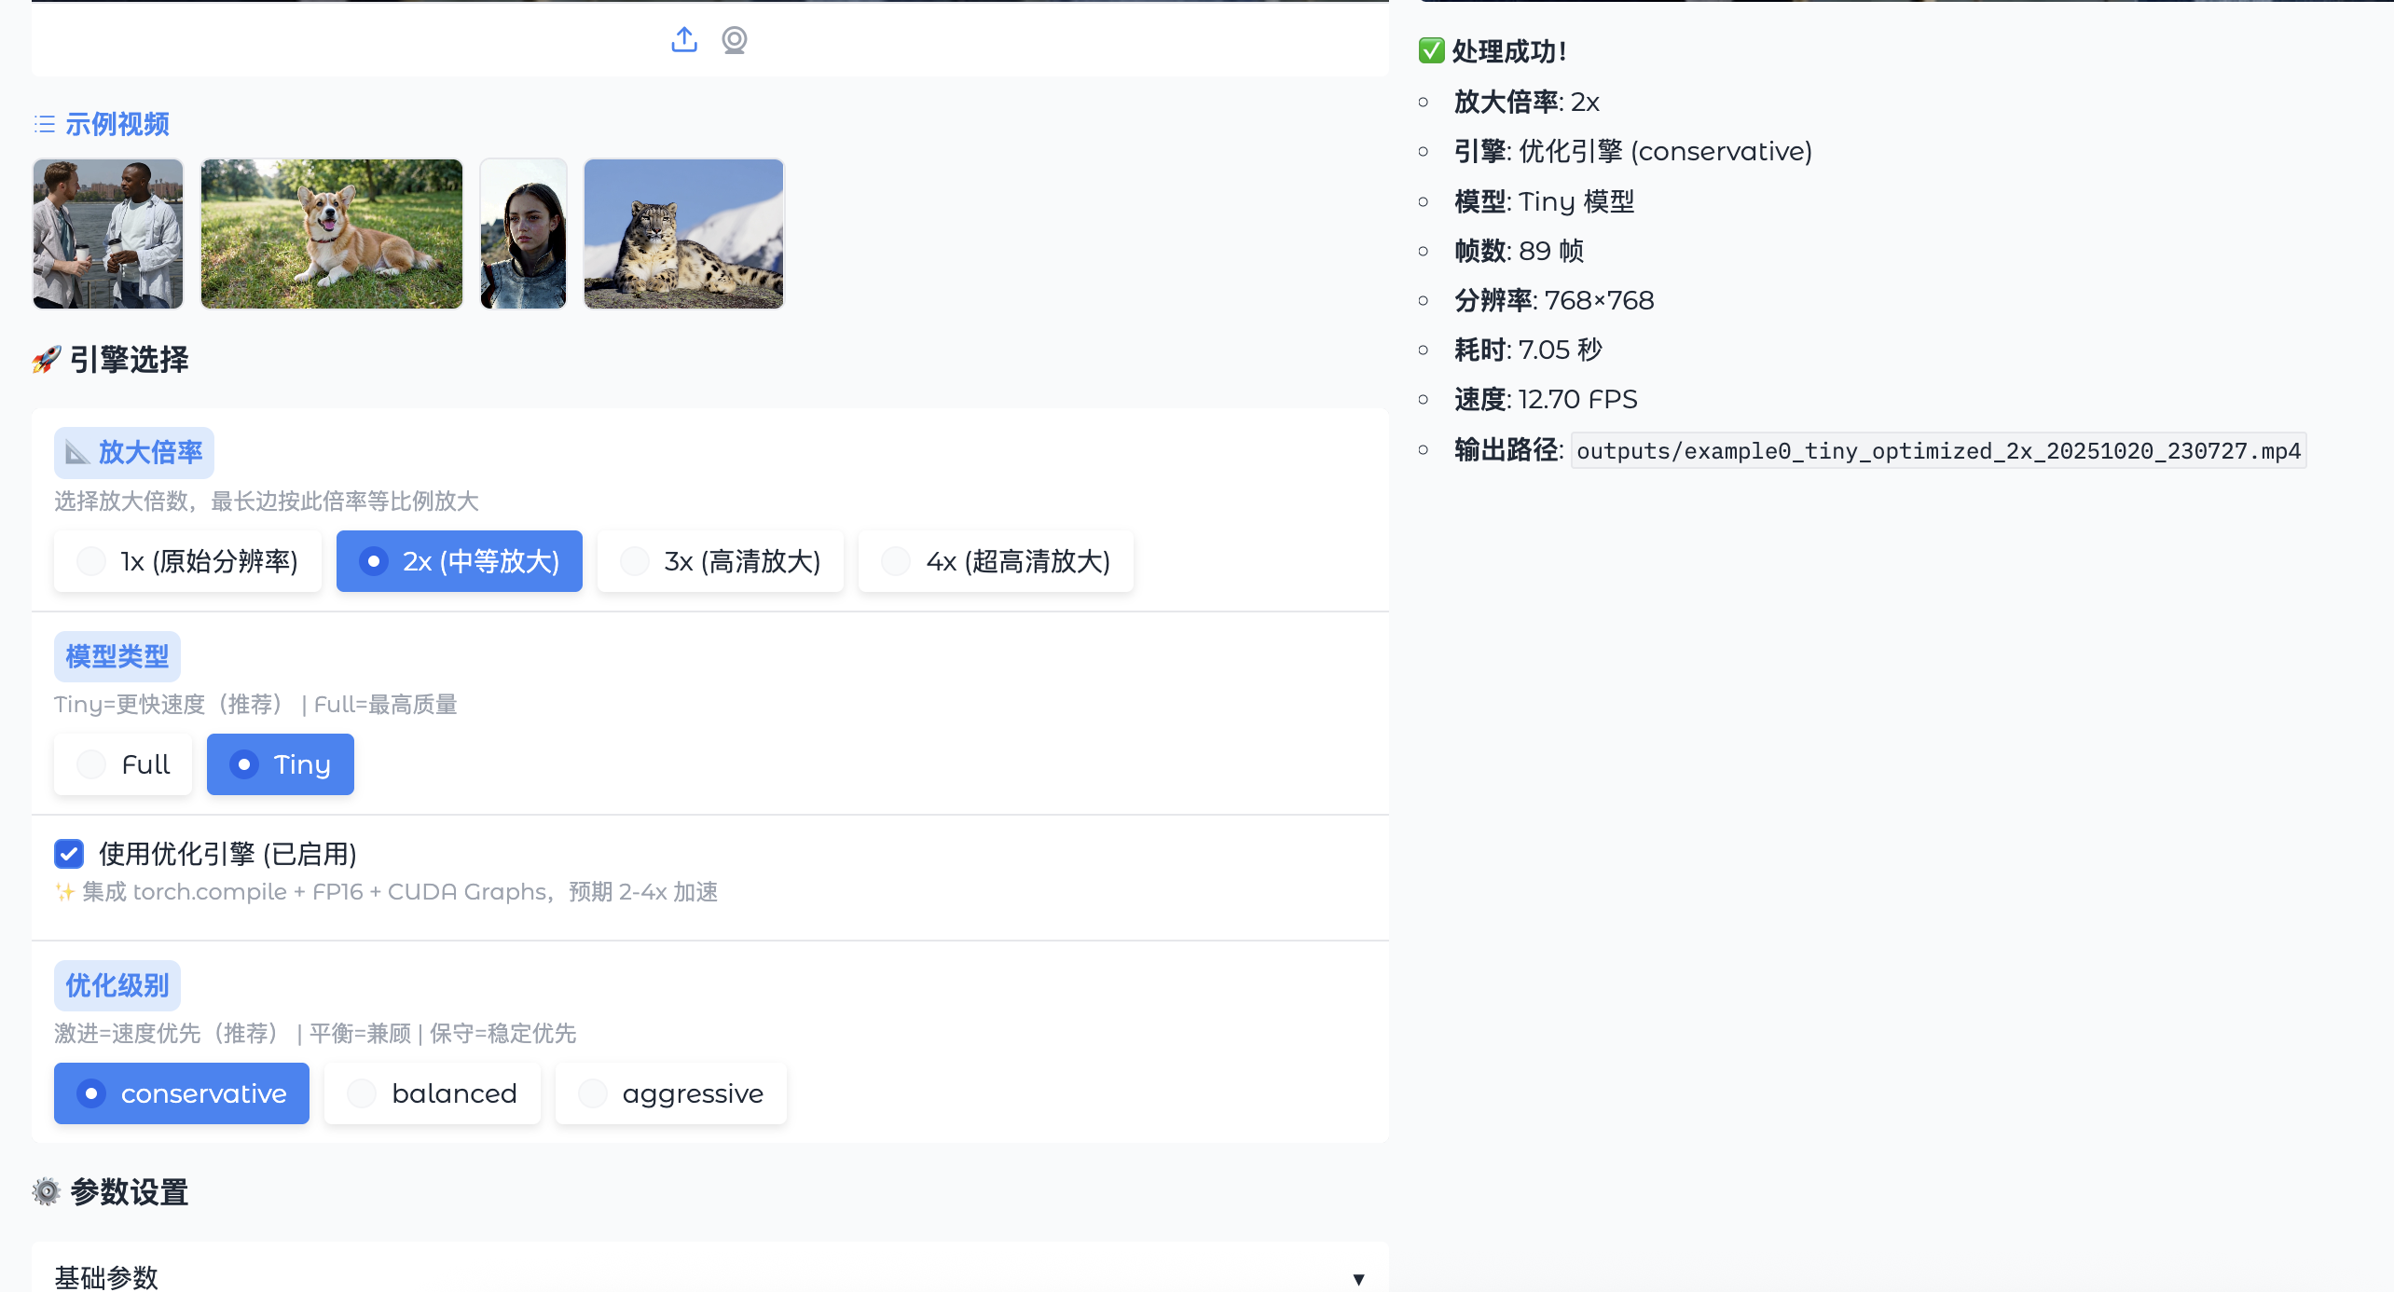Select the two men example video
The image size is (2394, 1292).
(108, 233)
